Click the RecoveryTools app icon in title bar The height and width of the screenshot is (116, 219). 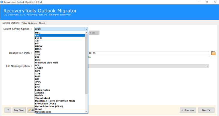point(2,2)
